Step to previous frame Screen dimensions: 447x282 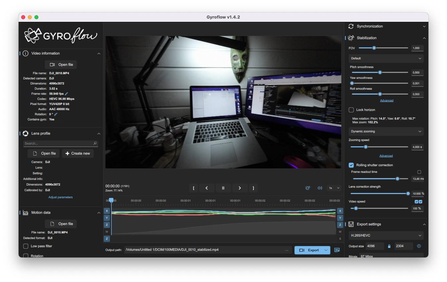[207, 188]
